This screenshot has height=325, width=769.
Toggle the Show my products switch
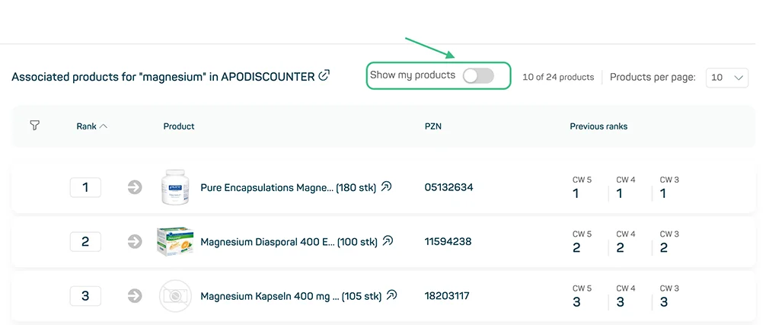478,75
